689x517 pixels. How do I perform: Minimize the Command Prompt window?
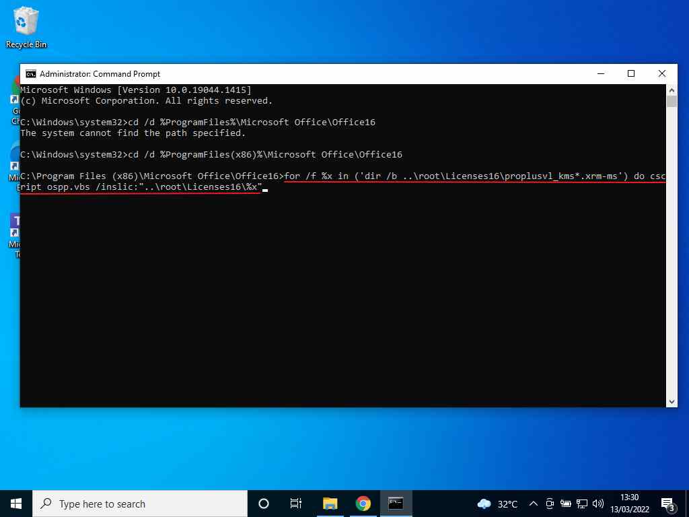pos(601,74)
